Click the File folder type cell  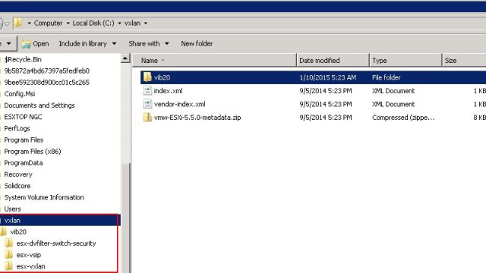point(387,77)
